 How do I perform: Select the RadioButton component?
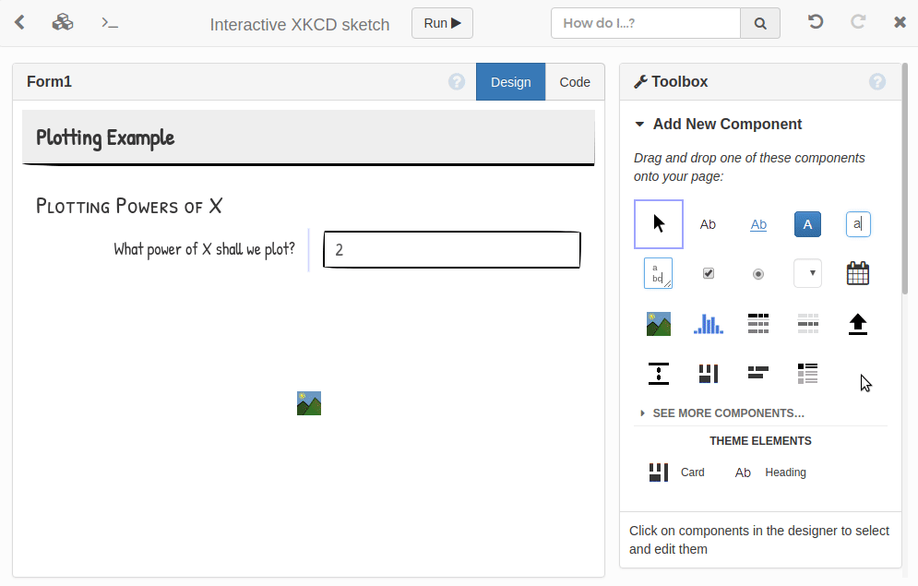tap(757, 272)
